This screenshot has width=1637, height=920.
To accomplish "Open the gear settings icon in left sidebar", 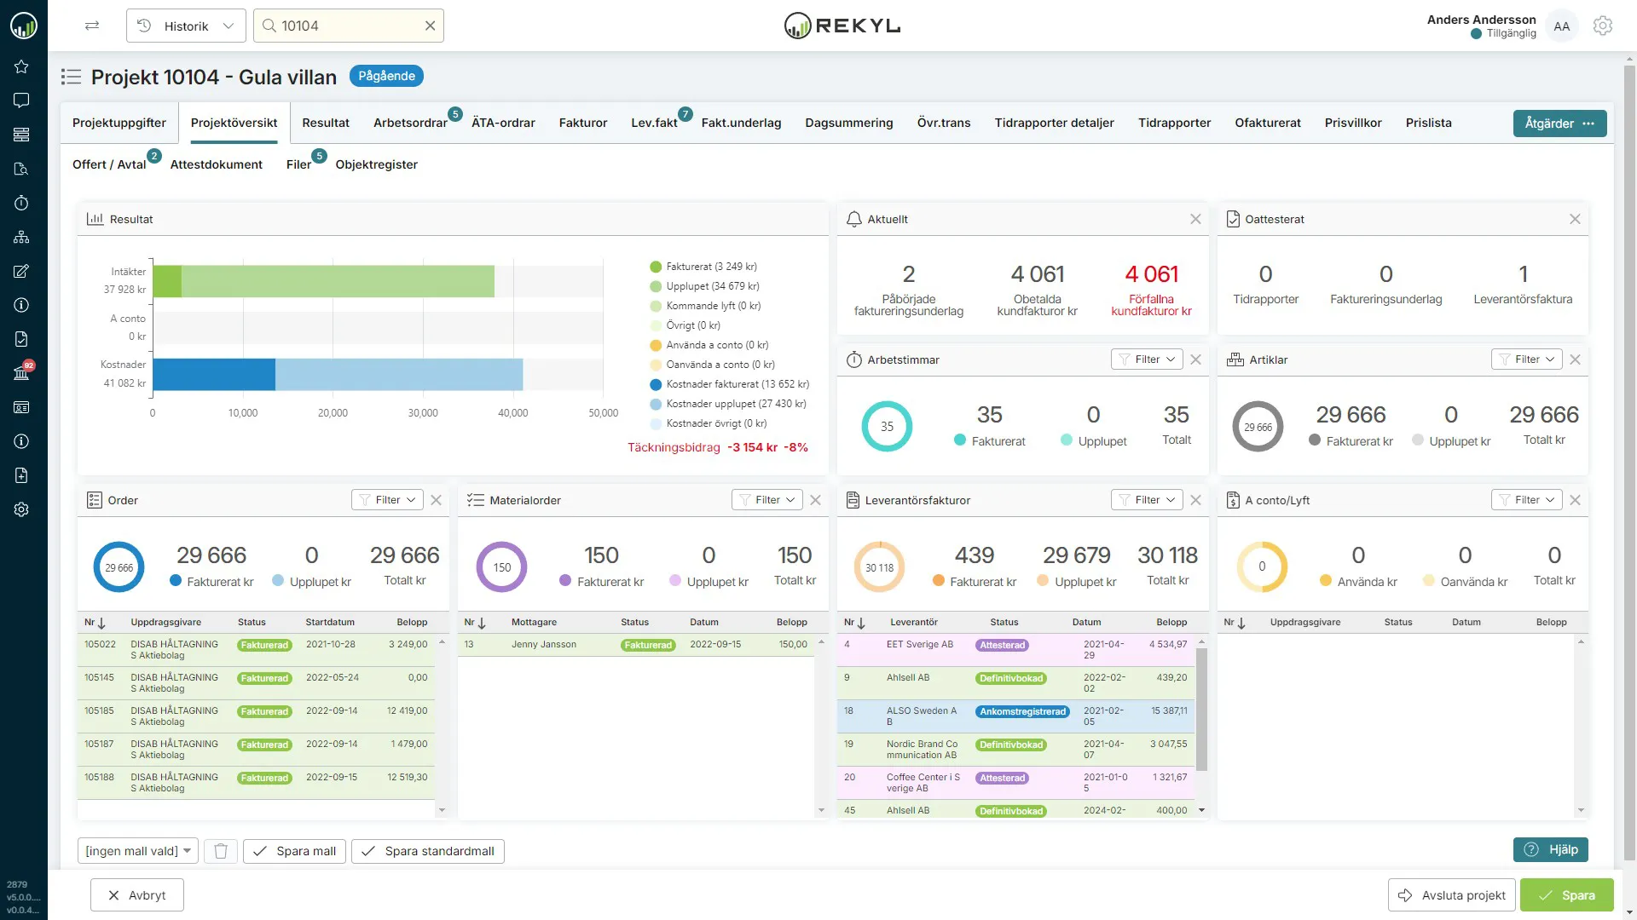I will (21, 509).
